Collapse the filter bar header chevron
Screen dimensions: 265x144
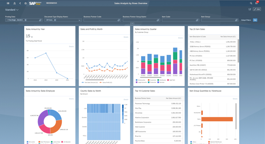[132, 24]
